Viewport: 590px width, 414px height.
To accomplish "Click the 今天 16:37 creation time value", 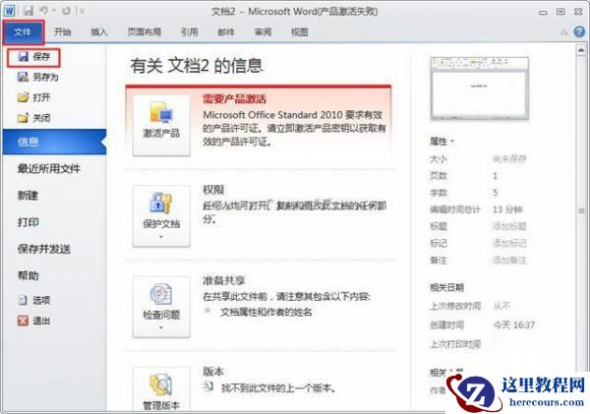I will [514, 325].
